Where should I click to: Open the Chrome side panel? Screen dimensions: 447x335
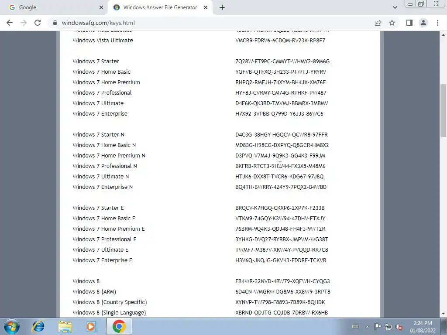(x=409, y=23)
